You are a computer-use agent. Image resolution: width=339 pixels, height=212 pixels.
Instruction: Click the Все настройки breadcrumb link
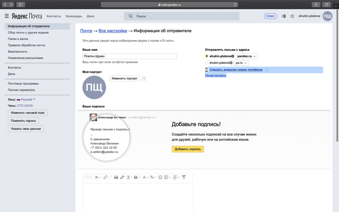[113, 31]
